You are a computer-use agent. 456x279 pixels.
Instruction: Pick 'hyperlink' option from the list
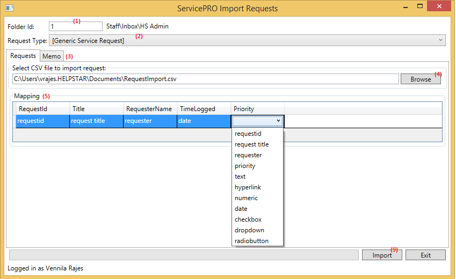[248, 187]
